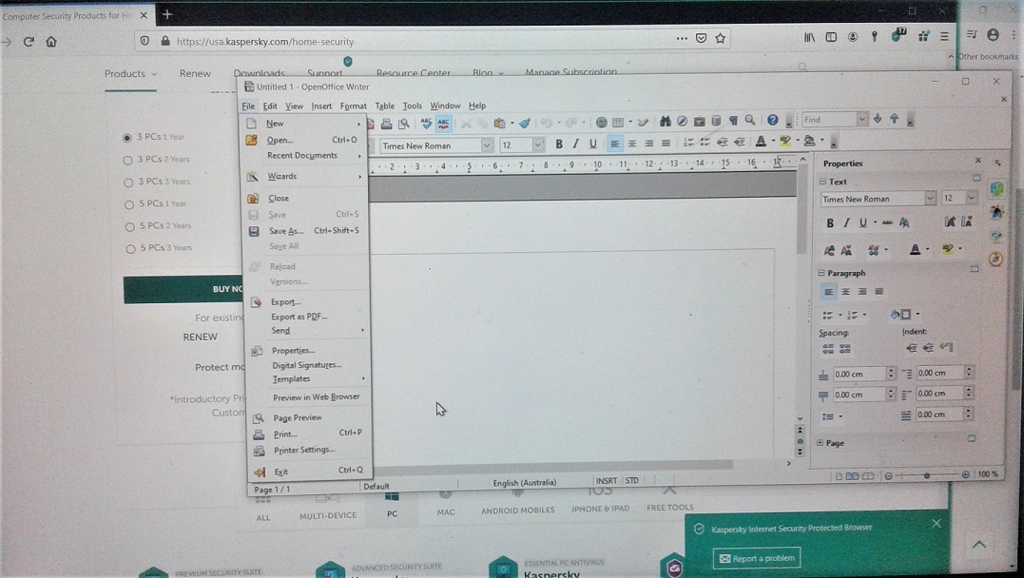Click Strikethrough in the Properties sidebar
The height and width of the screenshot is (578, 1024).
coord(887,222)
